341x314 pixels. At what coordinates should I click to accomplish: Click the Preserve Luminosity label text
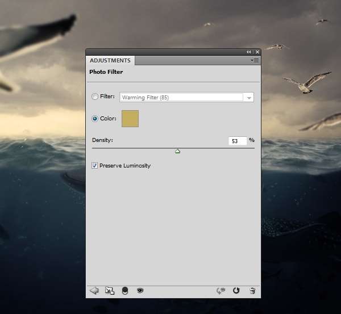pos(124,166)
